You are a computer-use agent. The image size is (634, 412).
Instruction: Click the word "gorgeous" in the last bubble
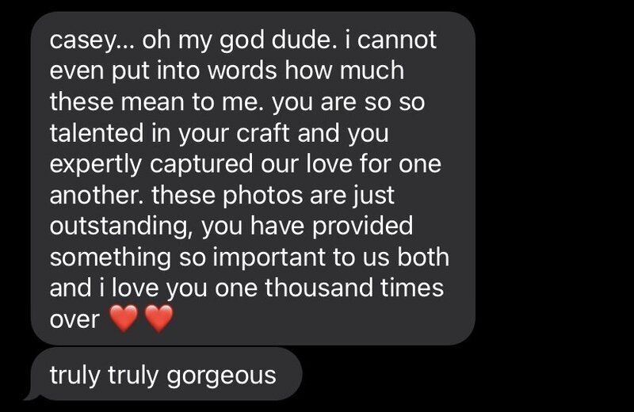tap(221, 376)
